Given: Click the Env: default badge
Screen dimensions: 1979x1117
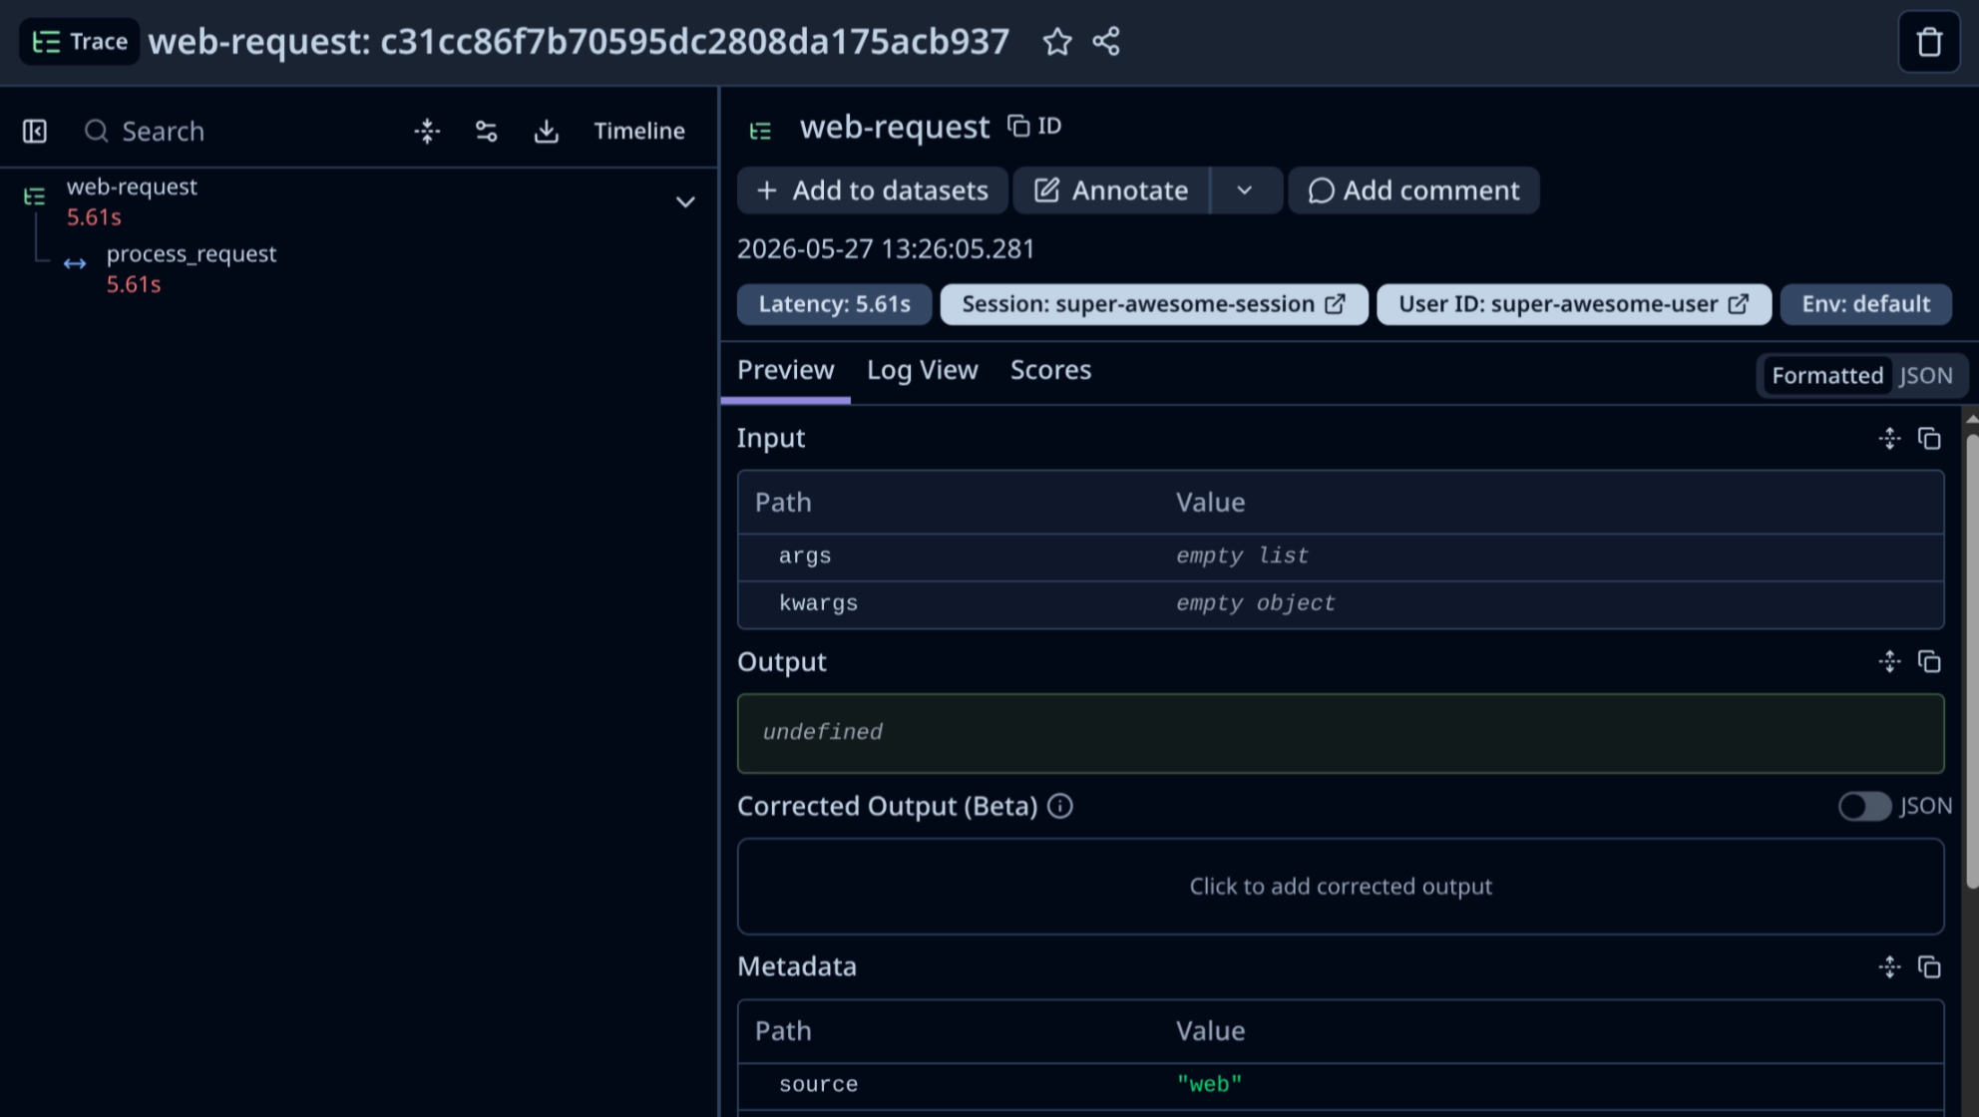Looking at the screenshot, I should coord(1865,304).
